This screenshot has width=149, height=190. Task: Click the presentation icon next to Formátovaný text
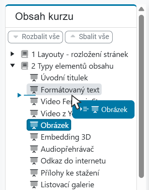(x=34, y=90)
